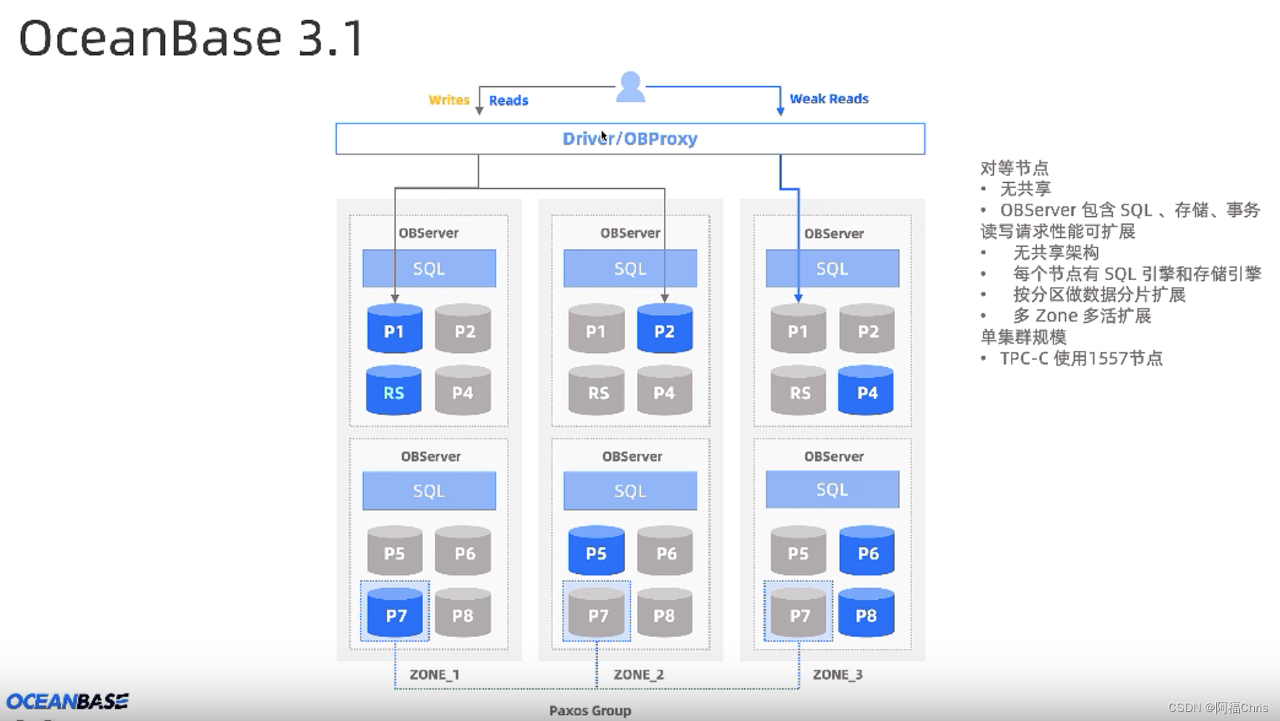Viewport: 1280px width, 721px height.
Task: Click the gray P5 cylinder in ZONE_1
Action: [x=395, y=551]
